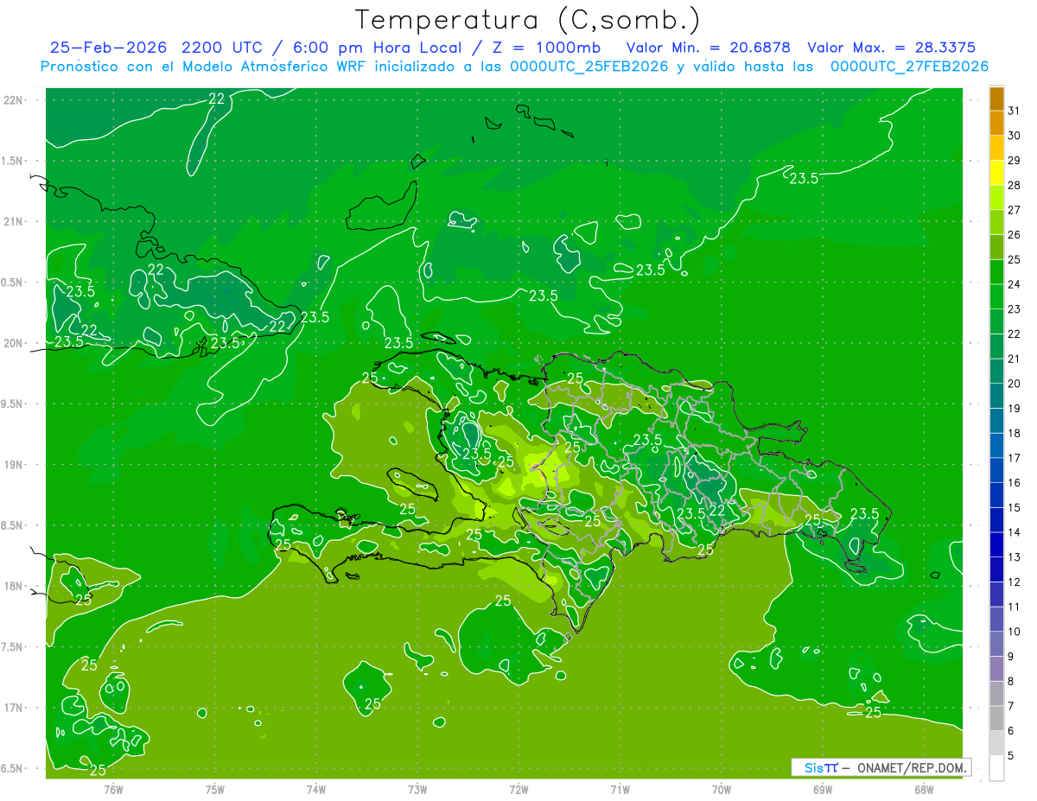
Task: Click the "22N" latitude axis label
Action: pos(14,100)
